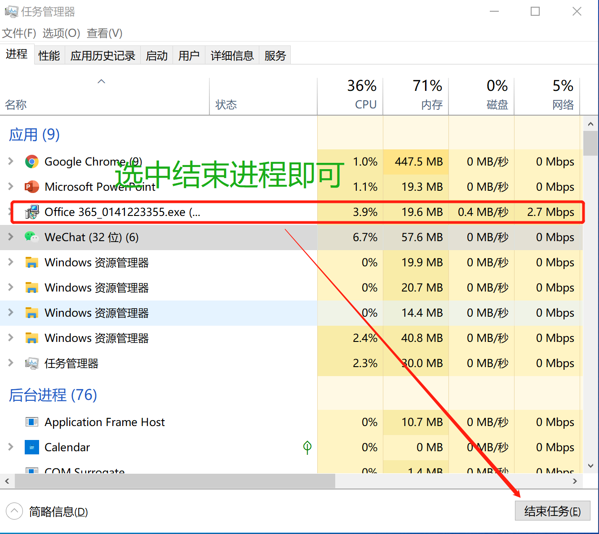Click the Office 365 installer icon

coord(32,212)
